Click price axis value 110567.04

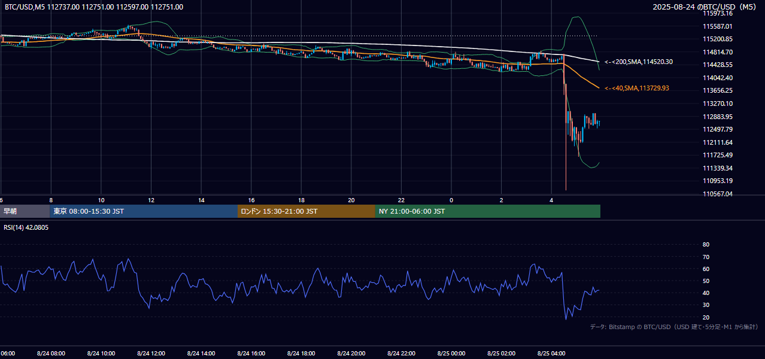[718, 194]
